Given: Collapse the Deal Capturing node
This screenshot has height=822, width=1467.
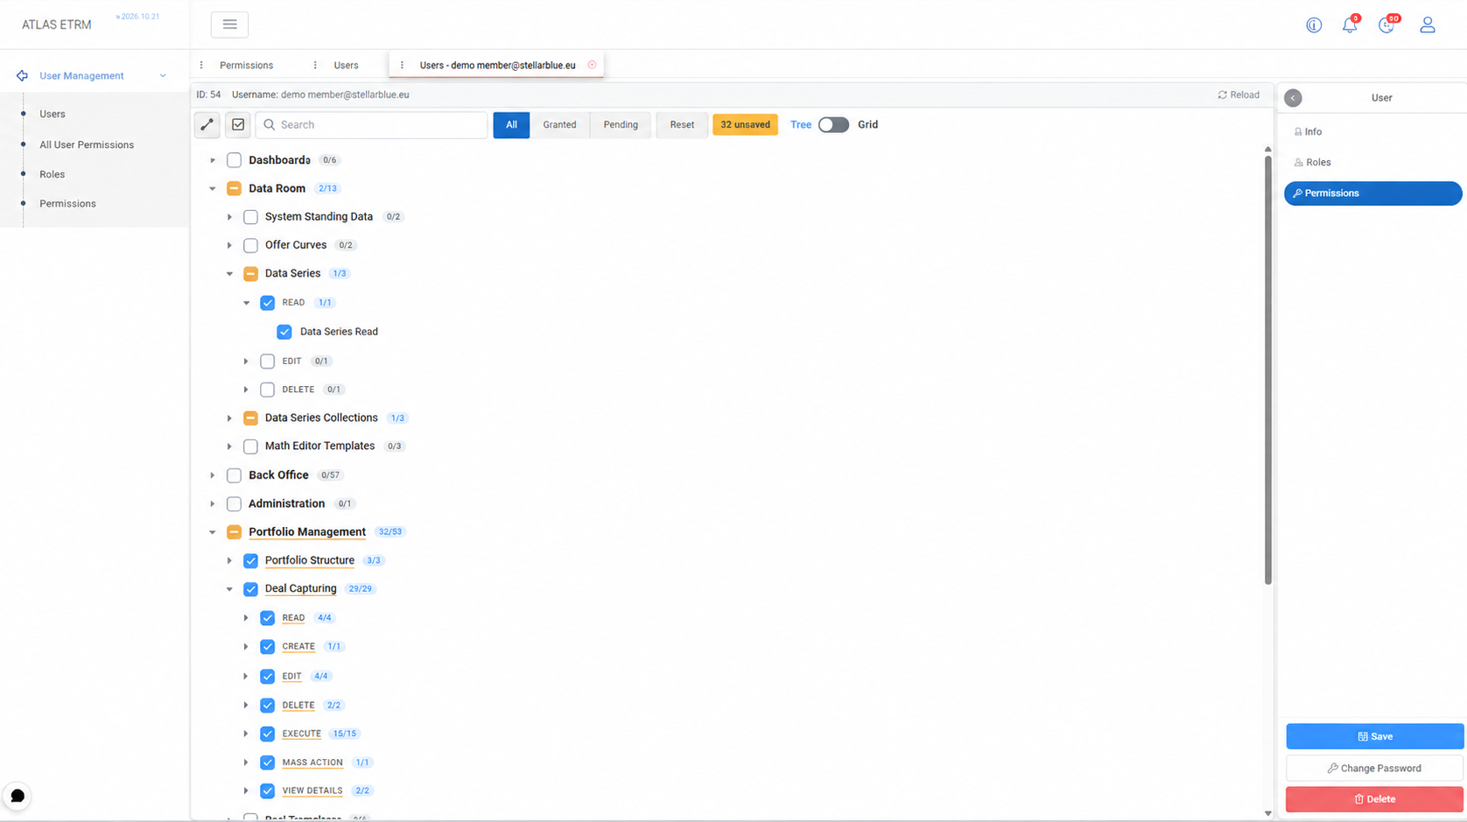Looking at the screenshot, I should (229, 589).
